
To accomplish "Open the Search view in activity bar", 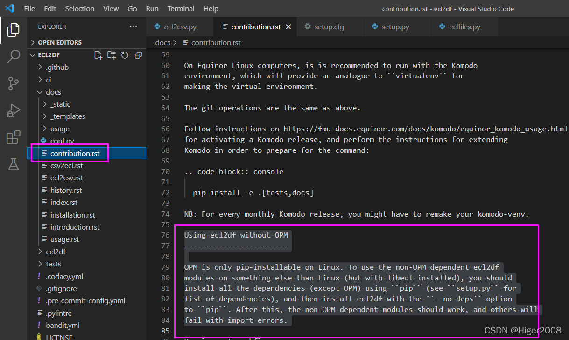I will click(13, 57).
